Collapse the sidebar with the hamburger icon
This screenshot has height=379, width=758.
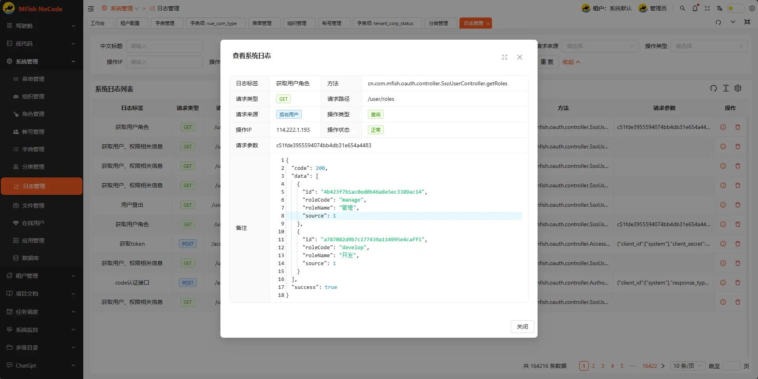coord(91,8)
